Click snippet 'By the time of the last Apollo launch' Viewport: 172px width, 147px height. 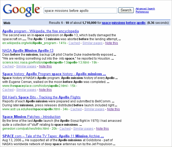tap(62, 121)
